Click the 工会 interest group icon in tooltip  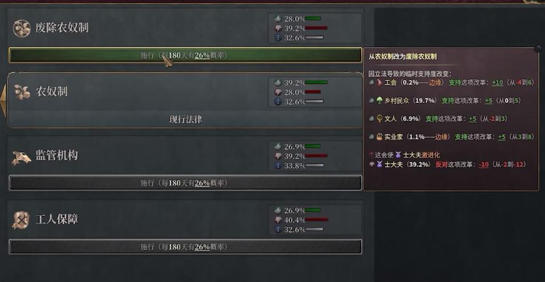(380, 83)
